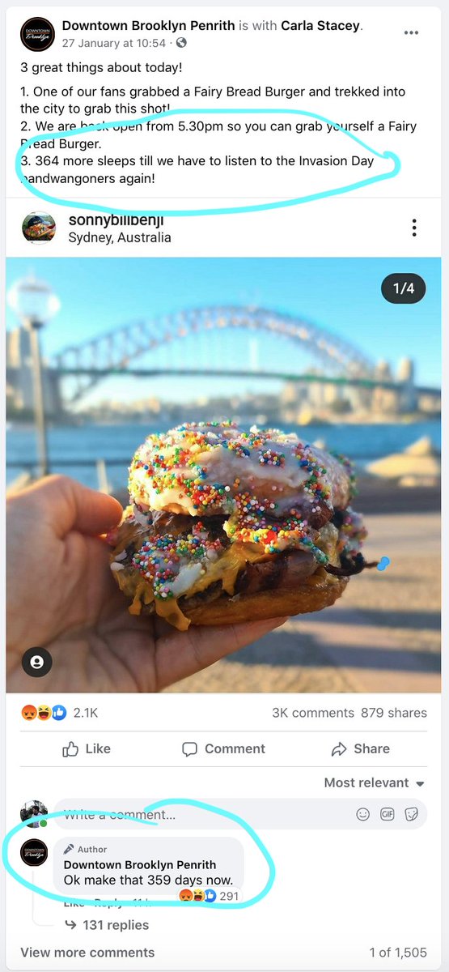Open the GIF picker in comment box
This screenshot has height=972, width=449.
[x=388, y=814]
